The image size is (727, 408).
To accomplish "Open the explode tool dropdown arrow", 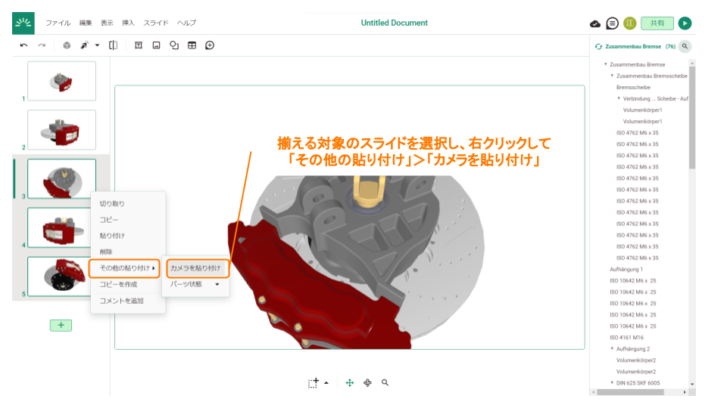I will point(97,45).
